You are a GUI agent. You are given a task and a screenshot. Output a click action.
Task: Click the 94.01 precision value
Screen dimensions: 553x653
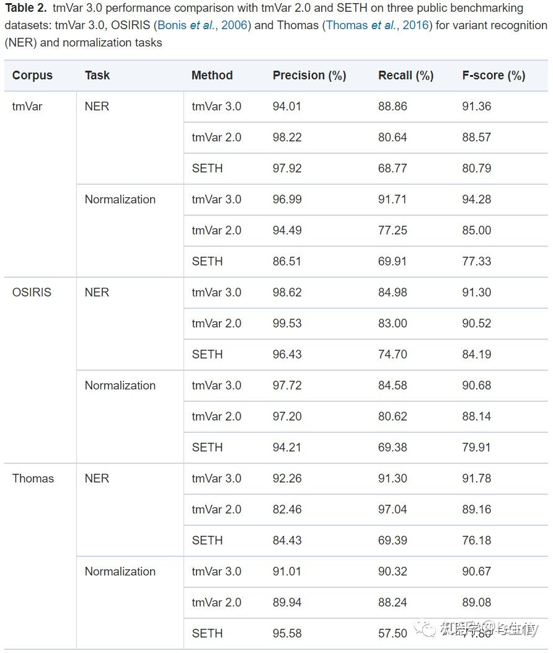pos(286,106)
